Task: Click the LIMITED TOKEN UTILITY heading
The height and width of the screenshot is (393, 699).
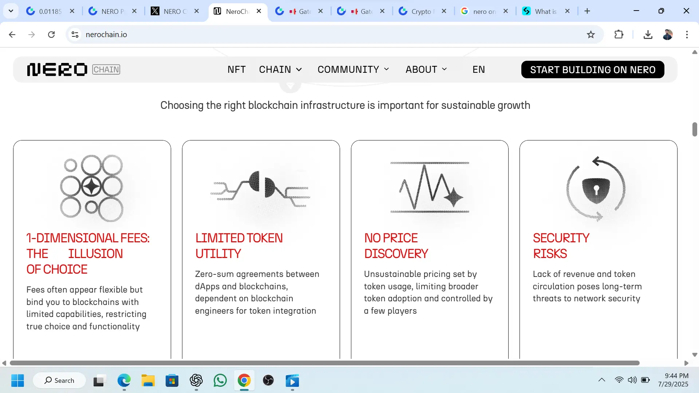Action: 239,246
